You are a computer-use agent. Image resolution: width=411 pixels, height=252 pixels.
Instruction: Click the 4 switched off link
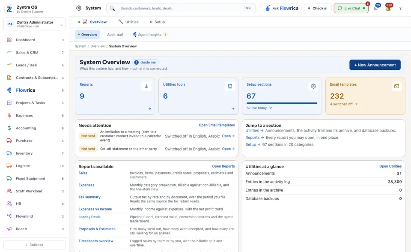pyautogui.click(x=344, y=104)
